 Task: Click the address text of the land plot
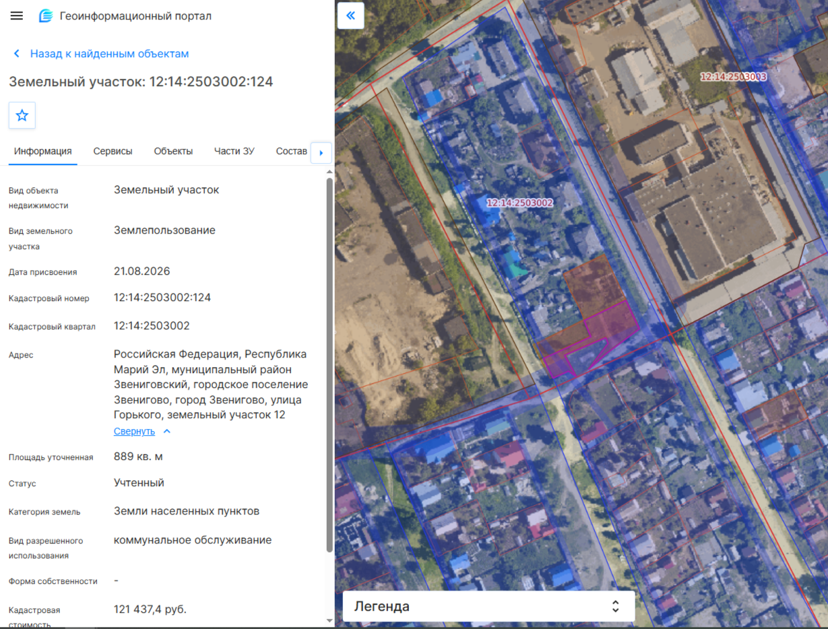[x=211, y=385]
